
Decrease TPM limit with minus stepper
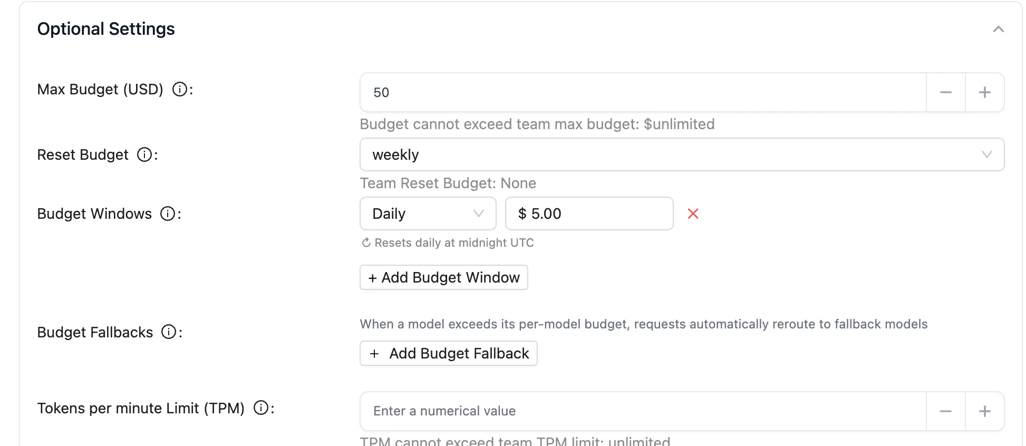tap(946, 411)
